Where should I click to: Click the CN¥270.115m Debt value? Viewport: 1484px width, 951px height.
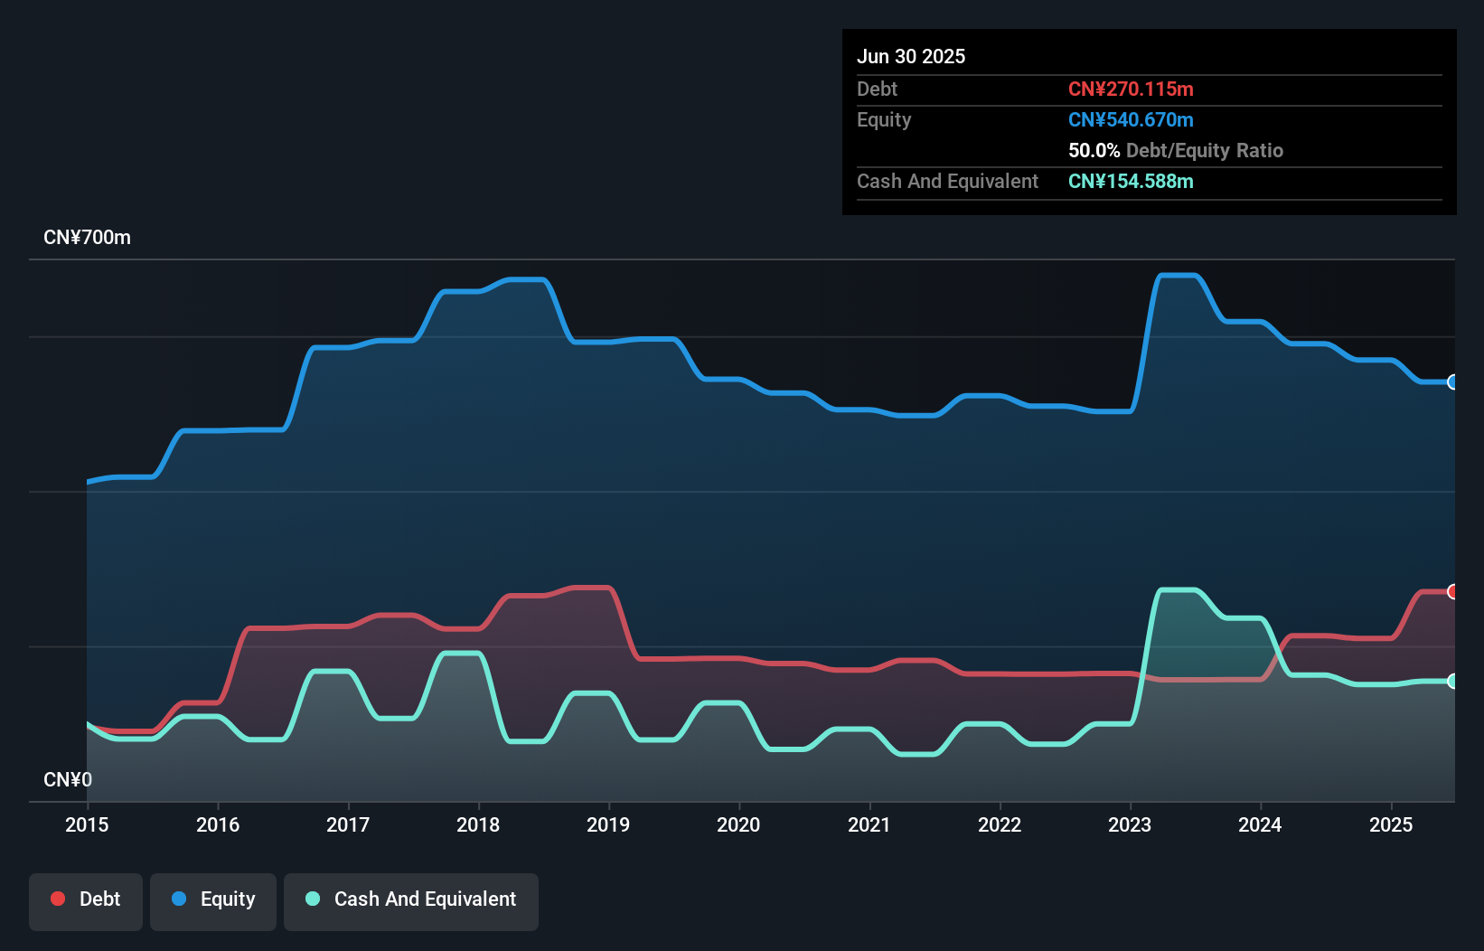coord(1131,89)
